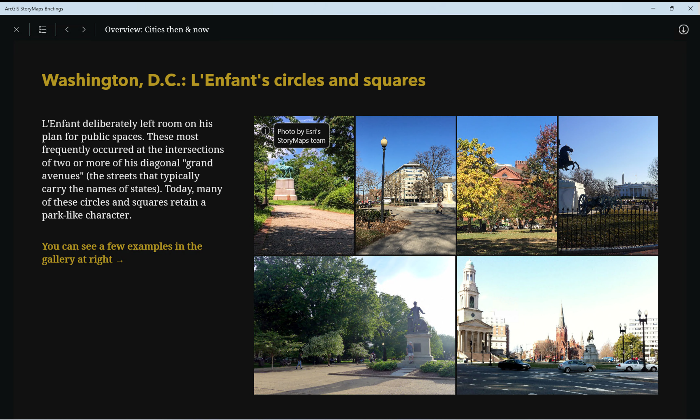Image resolution: width=700 pixels, height=420 pixels.
Task: Click the 'Photo by Esri's StoryMaps team' tooltip
Action: coord(301,136)
